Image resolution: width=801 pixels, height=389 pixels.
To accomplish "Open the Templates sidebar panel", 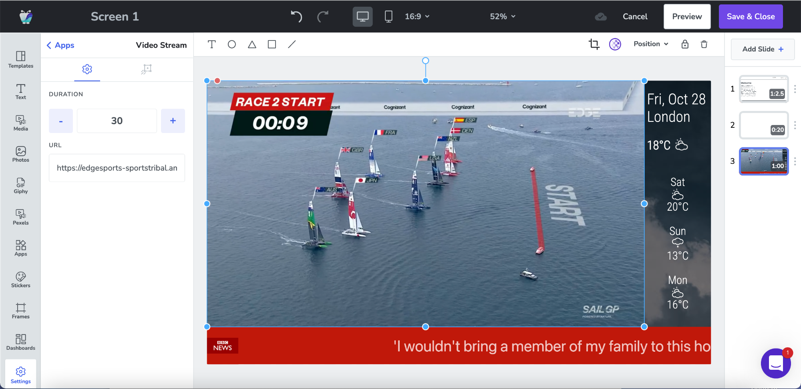I will pyautogui.click(x=21, y=60).
